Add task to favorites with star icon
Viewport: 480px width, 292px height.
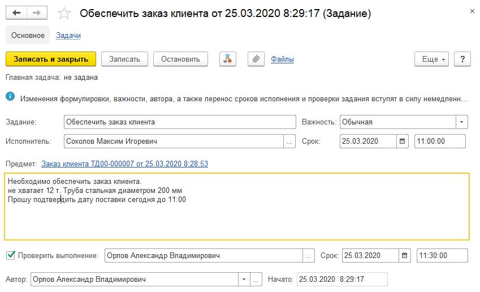[66, 13]
